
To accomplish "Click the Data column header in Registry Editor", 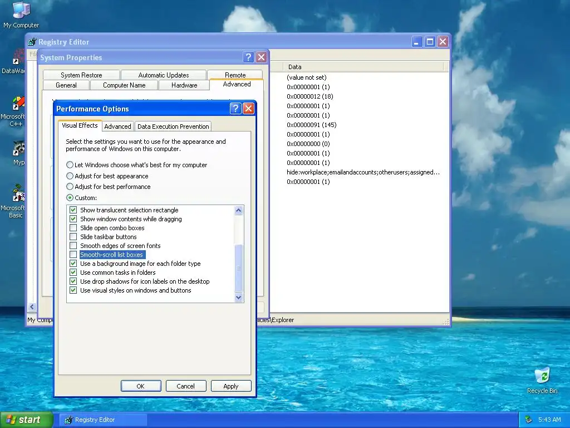I will [363, 67].
